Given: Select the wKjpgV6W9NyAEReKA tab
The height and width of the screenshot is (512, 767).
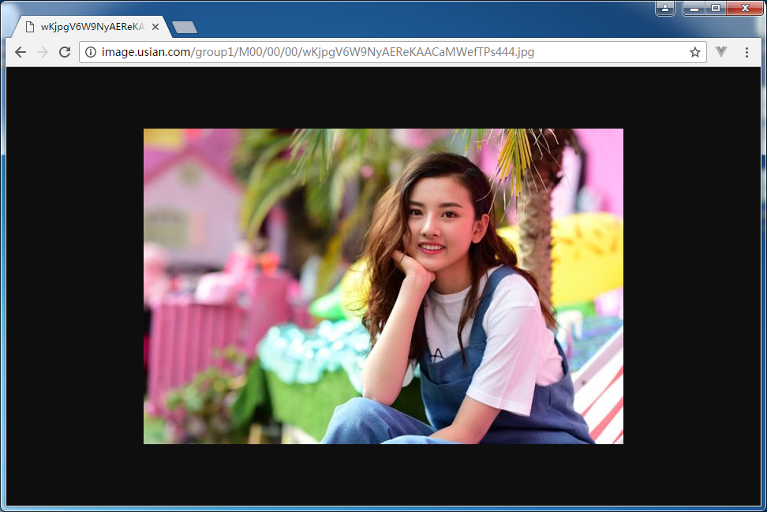Looking at the screenshot, I should [92, 27].
